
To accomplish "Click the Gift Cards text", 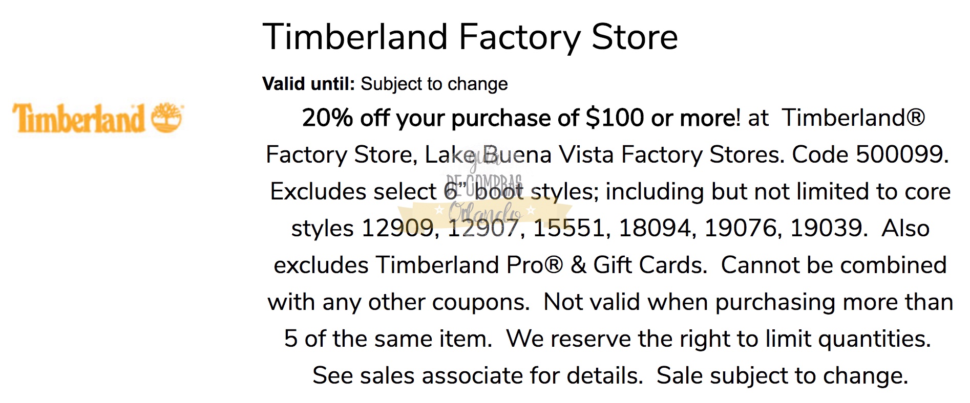I will pos(649,265).
